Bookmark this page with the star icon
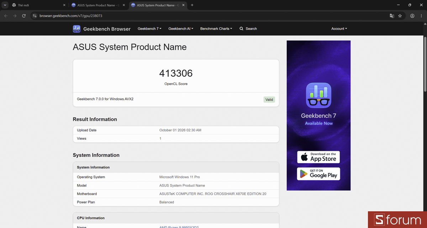The width and height of the screenshot is (427, 228). tap(400, 16)
